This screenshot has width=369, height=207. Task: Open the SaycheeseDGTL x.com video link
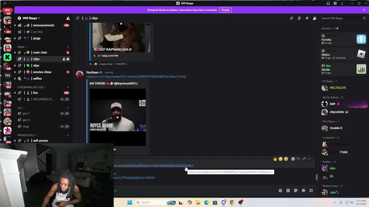(136, 77)
